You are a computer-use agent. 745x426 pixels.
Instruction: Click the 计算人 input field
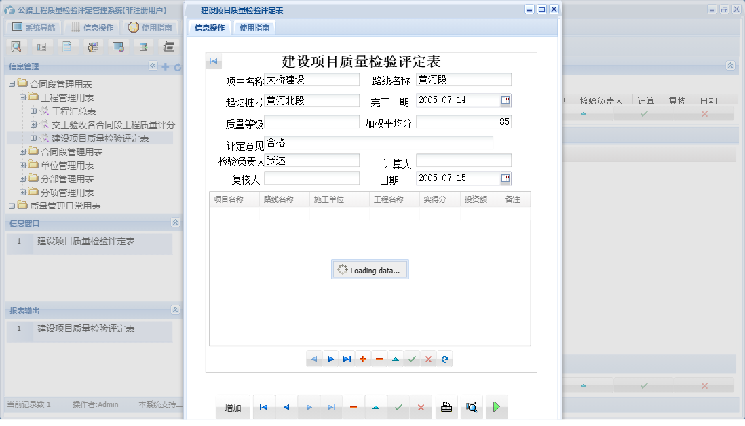[463, 160]
